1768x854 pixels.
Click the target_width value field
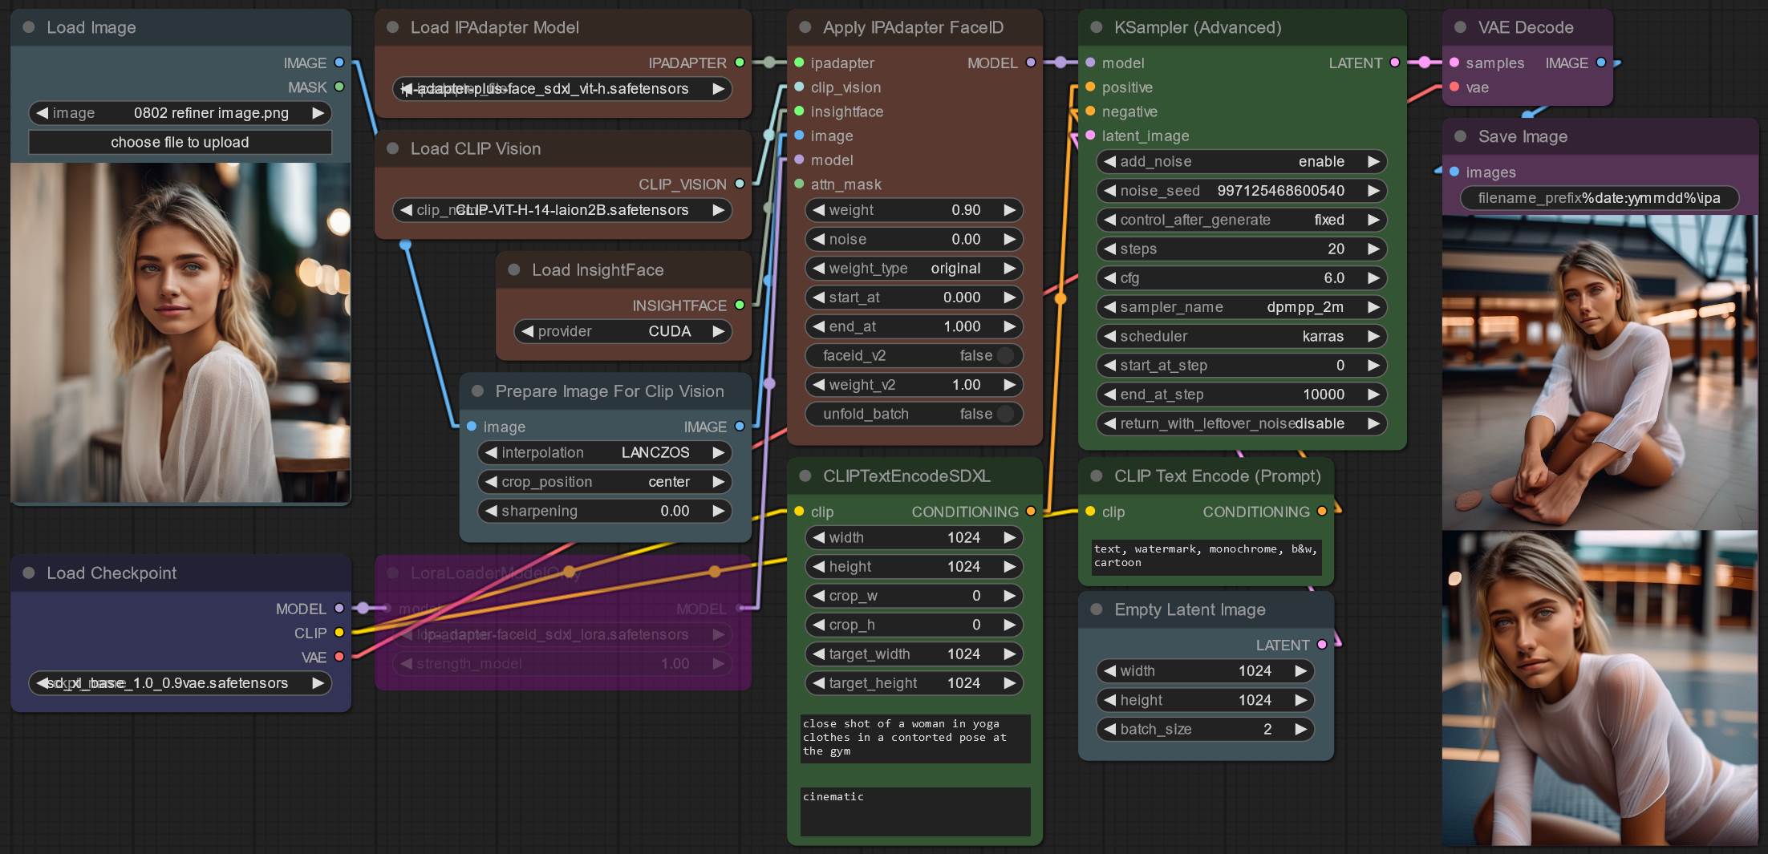coord(914,654)
